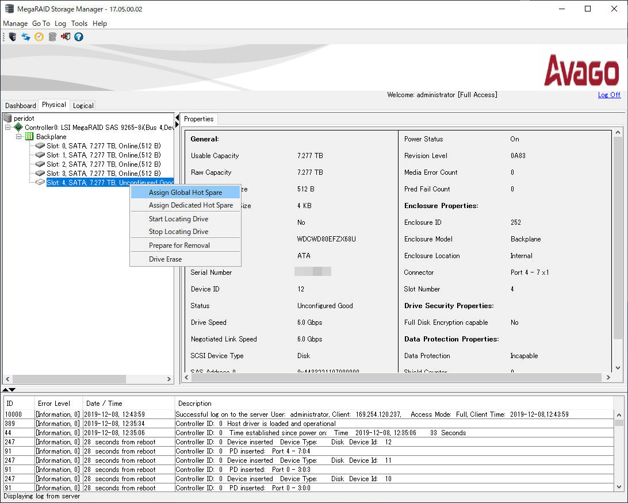The width and height of the screenshot is (628, 503).
Task: Click the up arrow above the log panel
Action: pyautogui.click(x=5, y=390)
